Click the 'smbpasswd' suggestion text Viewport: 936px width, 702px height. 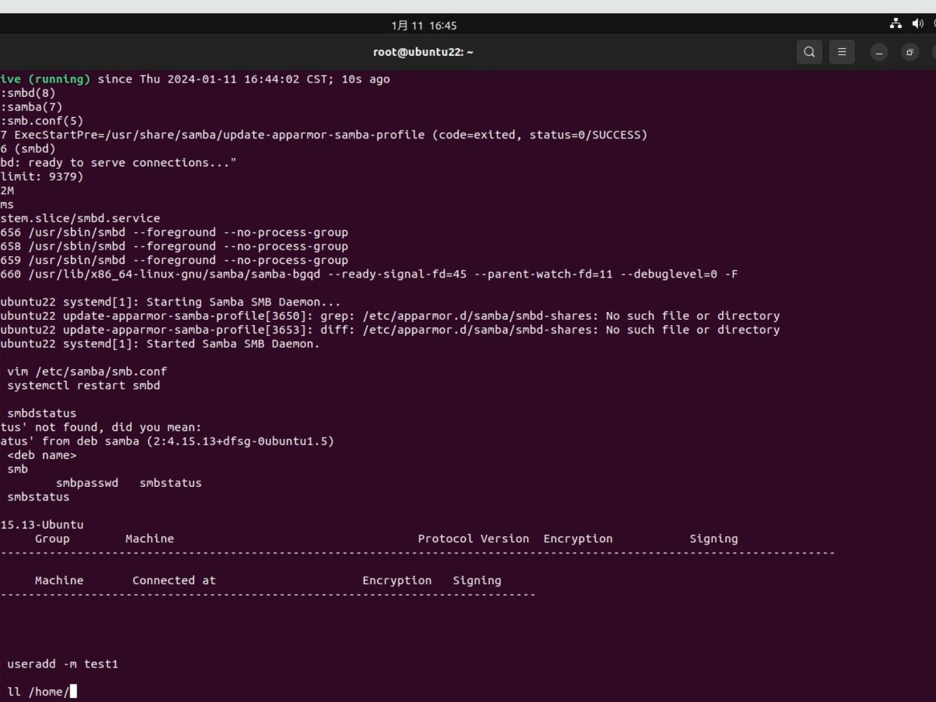coord(87,483)
